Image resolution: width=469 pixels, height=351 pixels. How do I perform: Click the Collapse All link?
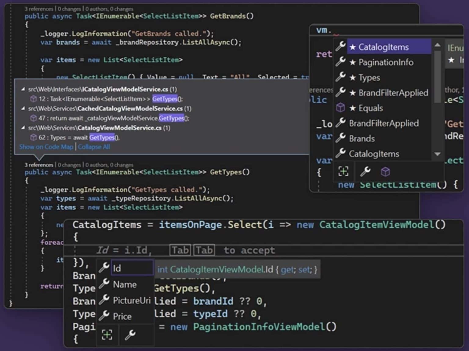pyautogui.click(x=94, y=147)
